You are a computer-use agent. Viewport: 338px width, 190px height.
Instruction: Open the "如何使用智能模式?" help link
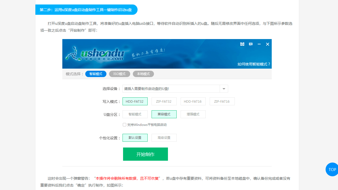[254, 64]
